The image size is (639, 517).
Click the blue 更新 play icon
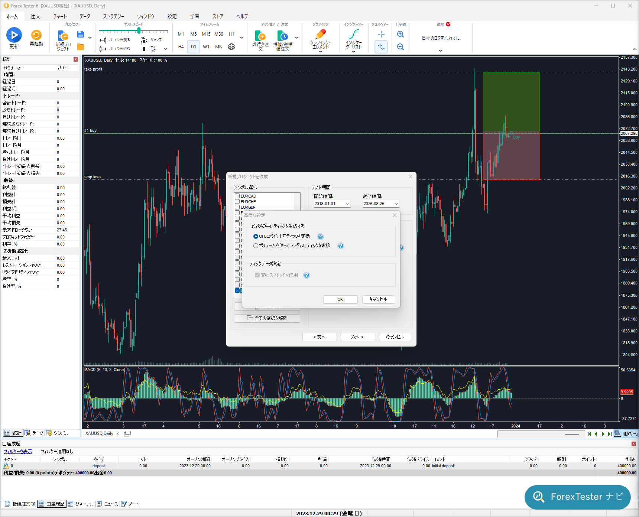(14, 35)
